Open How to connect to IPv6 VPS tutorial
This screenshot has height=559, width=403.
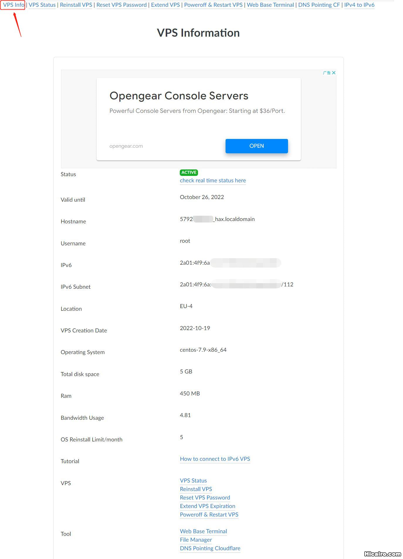pyautogui.click(x=215, y=459)
